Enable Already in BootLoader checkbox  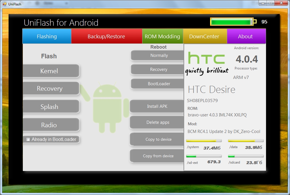[x=28, y=140]
